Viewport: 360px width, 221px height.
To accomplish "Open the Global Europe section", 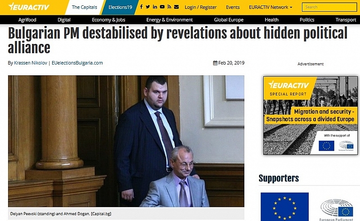I will click(x=229, y=20).
